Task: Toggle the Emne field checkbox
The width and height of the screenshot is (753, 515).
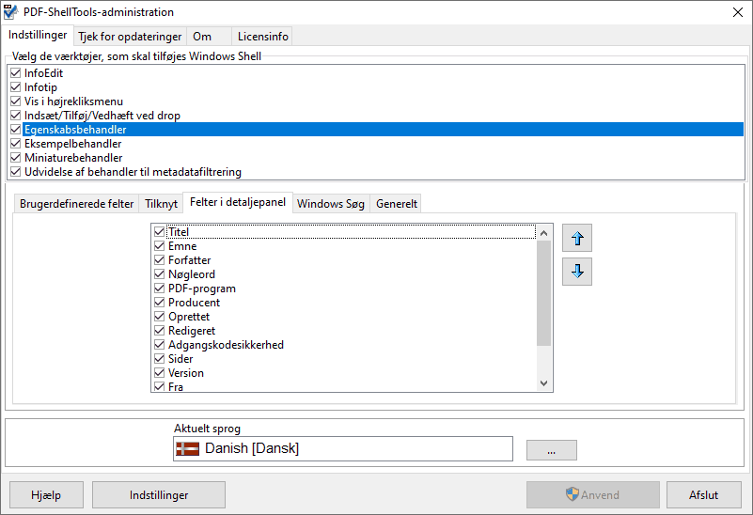Action: click(x=160, y=246)
